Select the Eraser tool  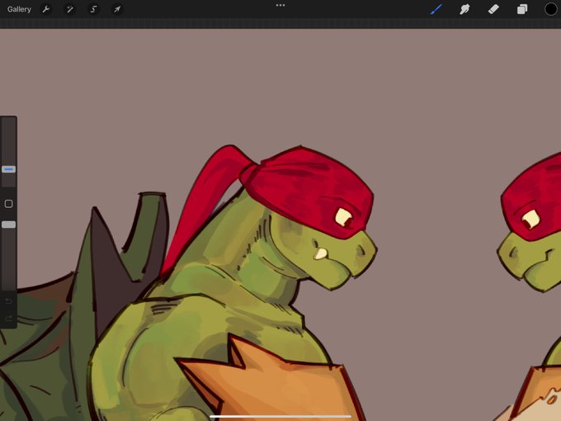tap(493, 9)
